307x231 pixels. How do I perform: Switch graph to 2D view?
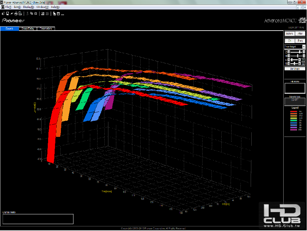(x=42, y=13)
